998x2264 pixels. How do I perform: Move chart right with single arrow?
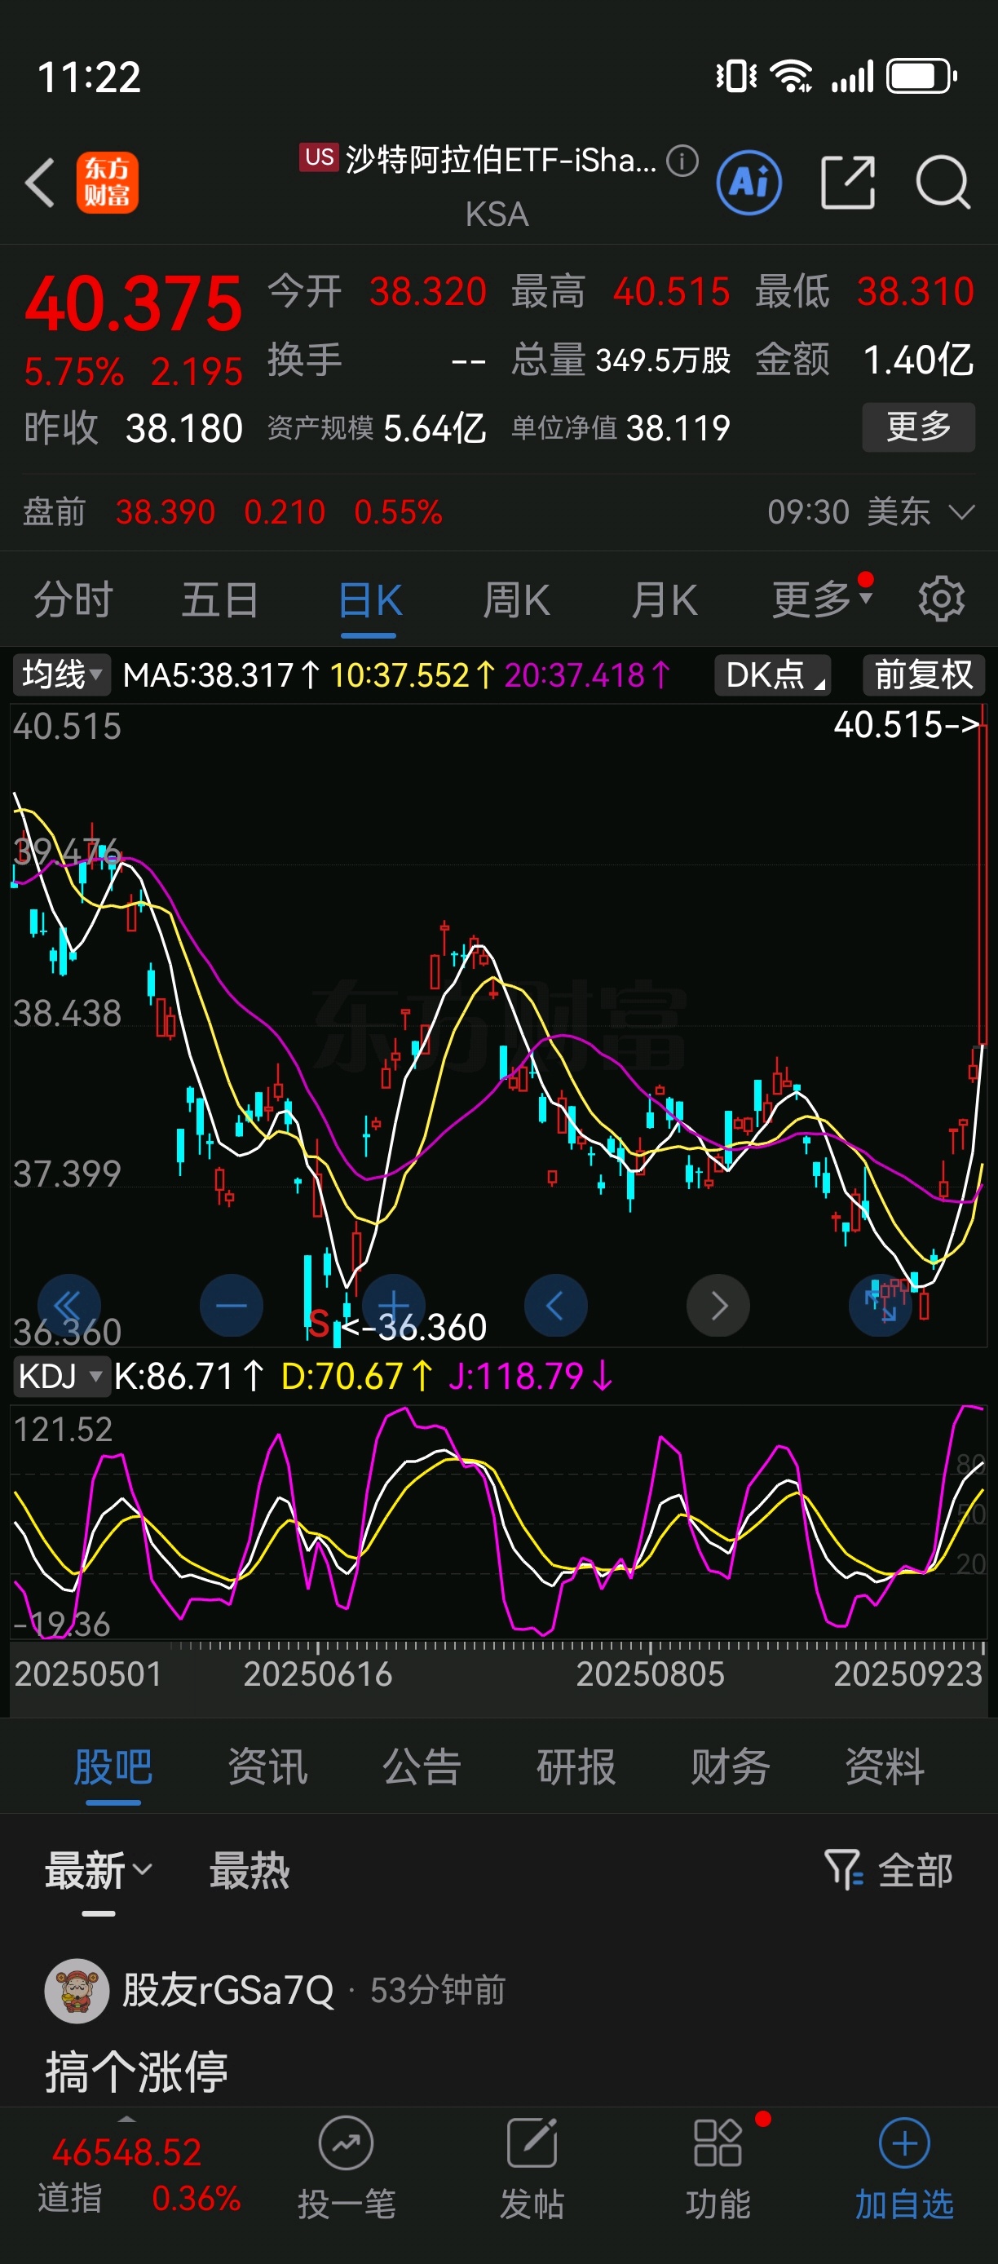tap(718, 1305)
